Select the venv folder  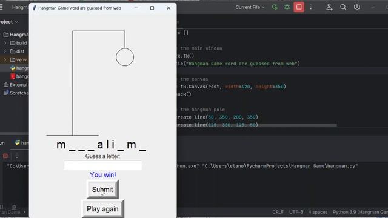(x=19, y=60)
